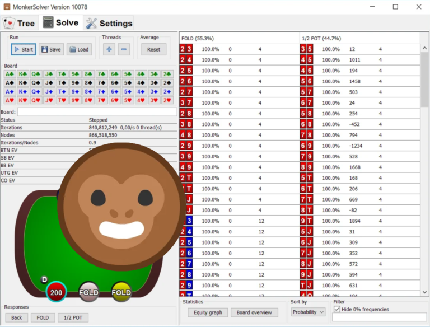The image size is (430, 327).
Task: Choose the 7 of diamonds card
Action: (x=101, y=92)
